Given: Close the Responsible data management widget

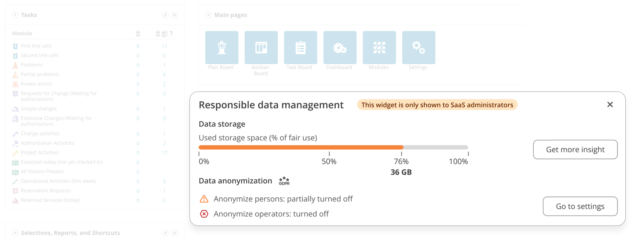Looking at the screenshot, I should point(610,105).
